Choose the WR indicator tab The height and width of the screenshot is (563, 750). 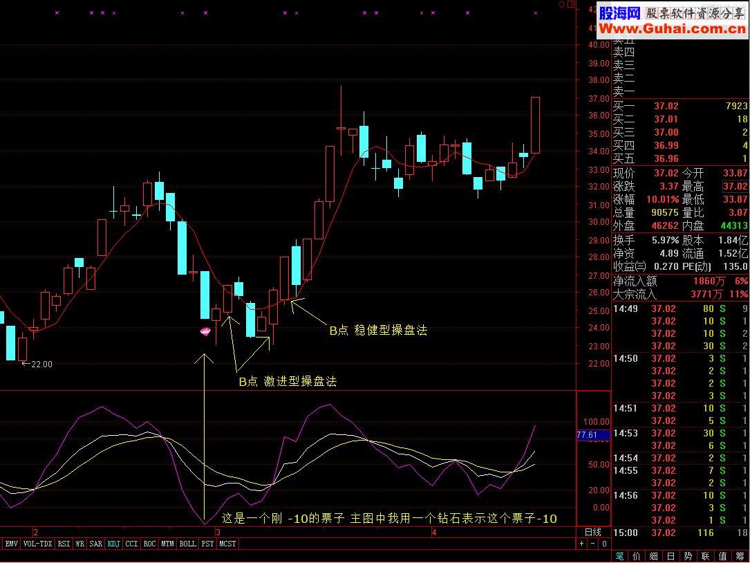tap(80, 544)
